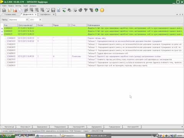Click the envelope-like toolbar icon before floppy disk
This screenshot has width=184, height=138.
click(48, 10)
